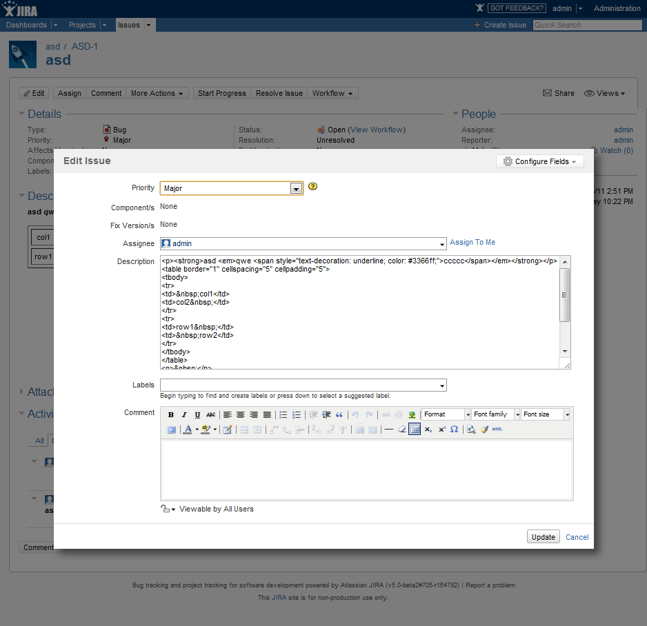Click the Assign To Me link

472,243
